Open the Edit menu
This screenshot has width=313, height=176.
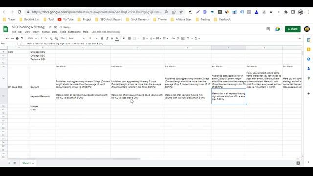(x=21, y=32)
